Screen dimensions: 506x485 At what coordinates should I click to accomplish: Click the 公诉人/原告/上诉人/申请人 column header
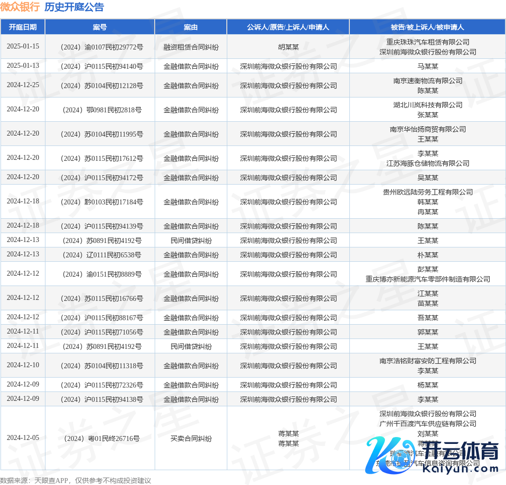[288, 27]
